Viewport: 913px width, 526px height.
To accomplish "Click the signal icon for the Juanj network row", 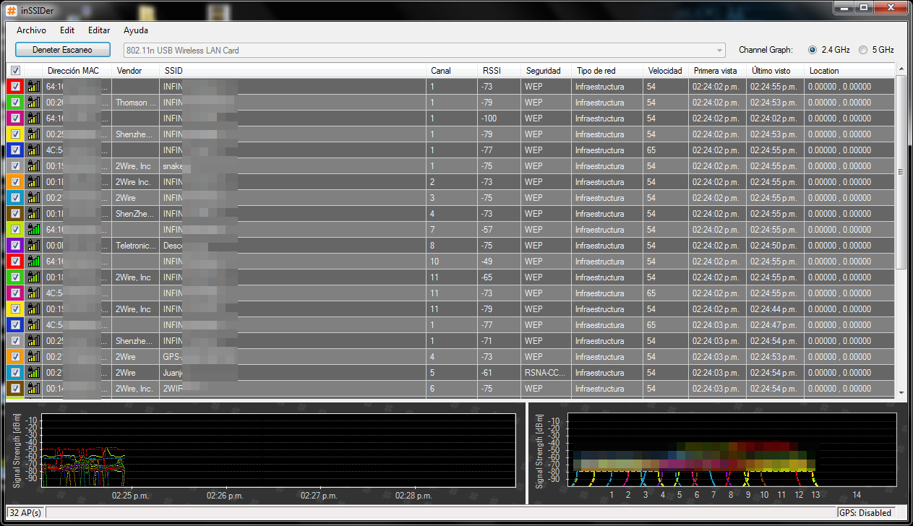I will (33, 373).
